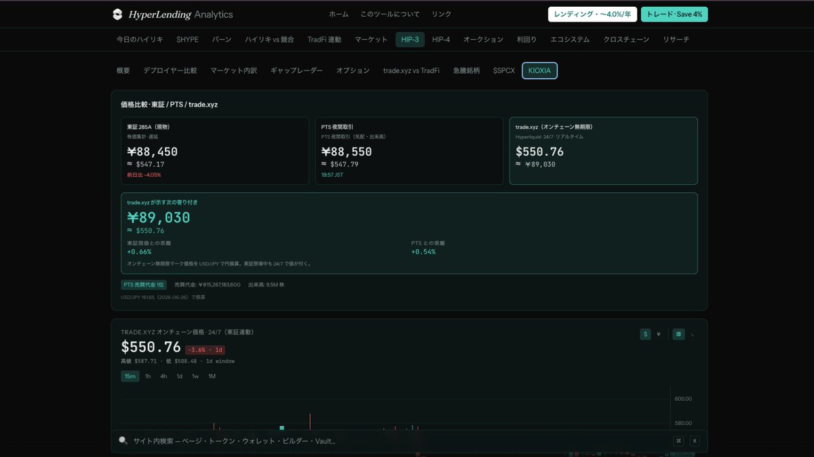814x457 pixels.
Task: Open the TradFi 連動 tab
Action: [x=324, y=39]
